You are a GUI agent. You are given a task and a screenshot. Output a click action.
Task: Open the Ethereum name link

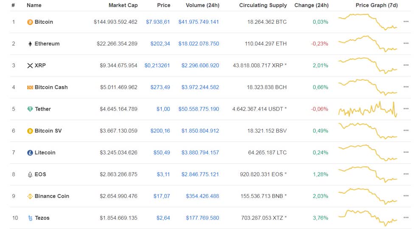tap(47, 44)
